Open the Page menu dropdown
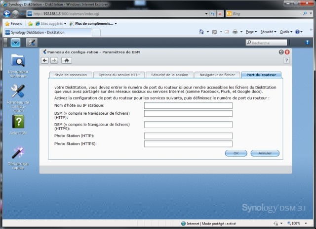The image size is (316, 229). [251, 32]
